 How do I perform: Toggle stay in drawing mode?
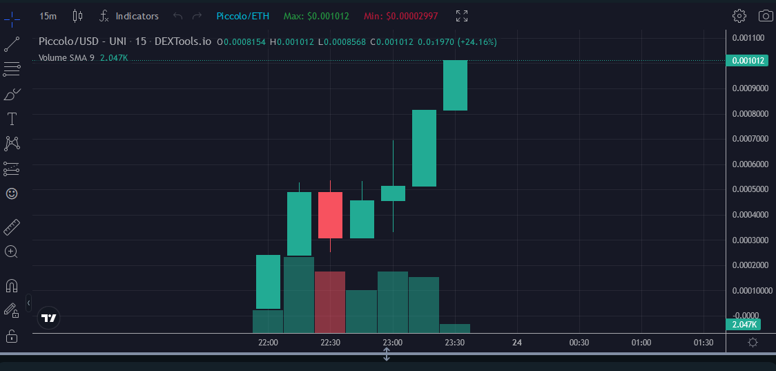click(x=11, y=311)
